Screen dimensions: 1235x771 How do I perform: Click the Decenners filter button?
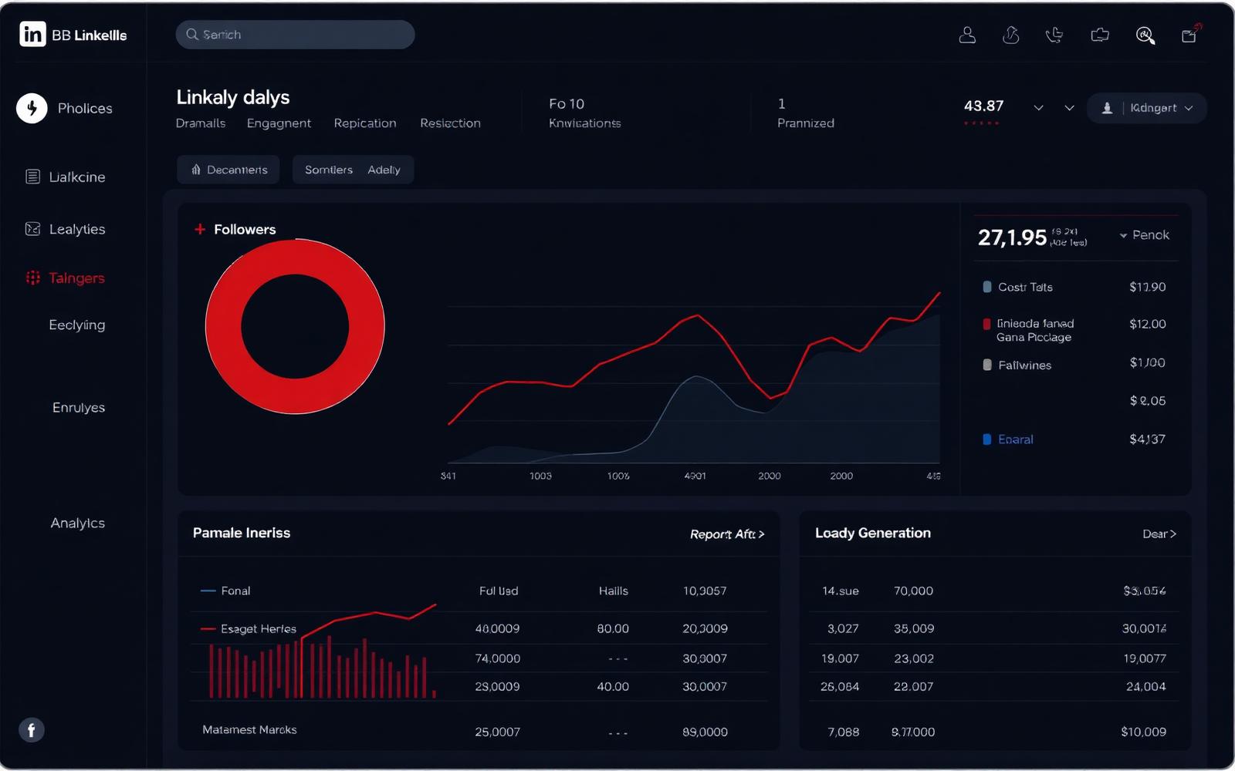pyautogui.click(x=228, y=170)
